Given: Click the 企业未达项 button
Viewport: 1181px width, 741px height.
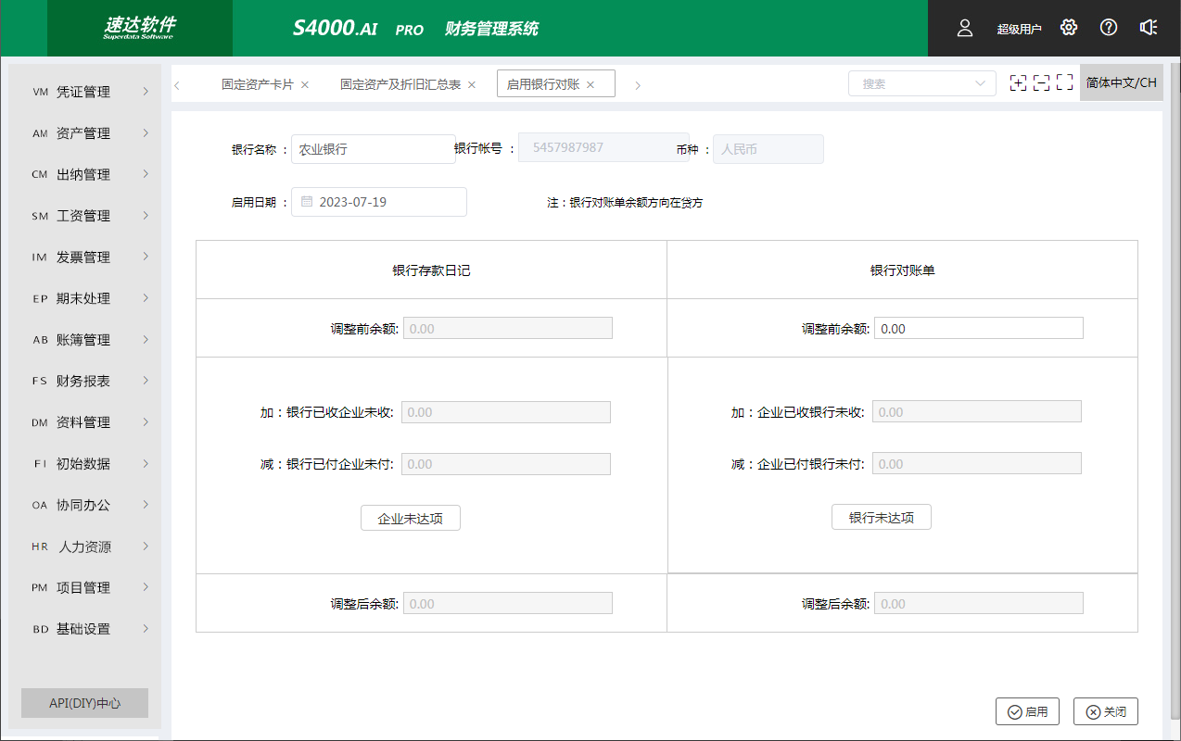Looking at the screenshot, I should [x=411, y=518].
